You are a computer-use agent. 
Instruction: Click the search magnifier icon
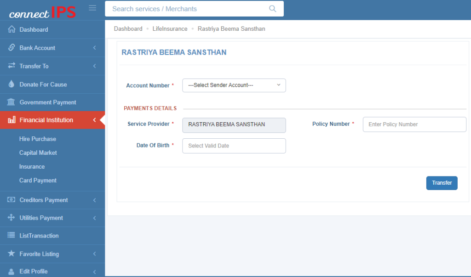pyautogui.click(x=272, y=9)
